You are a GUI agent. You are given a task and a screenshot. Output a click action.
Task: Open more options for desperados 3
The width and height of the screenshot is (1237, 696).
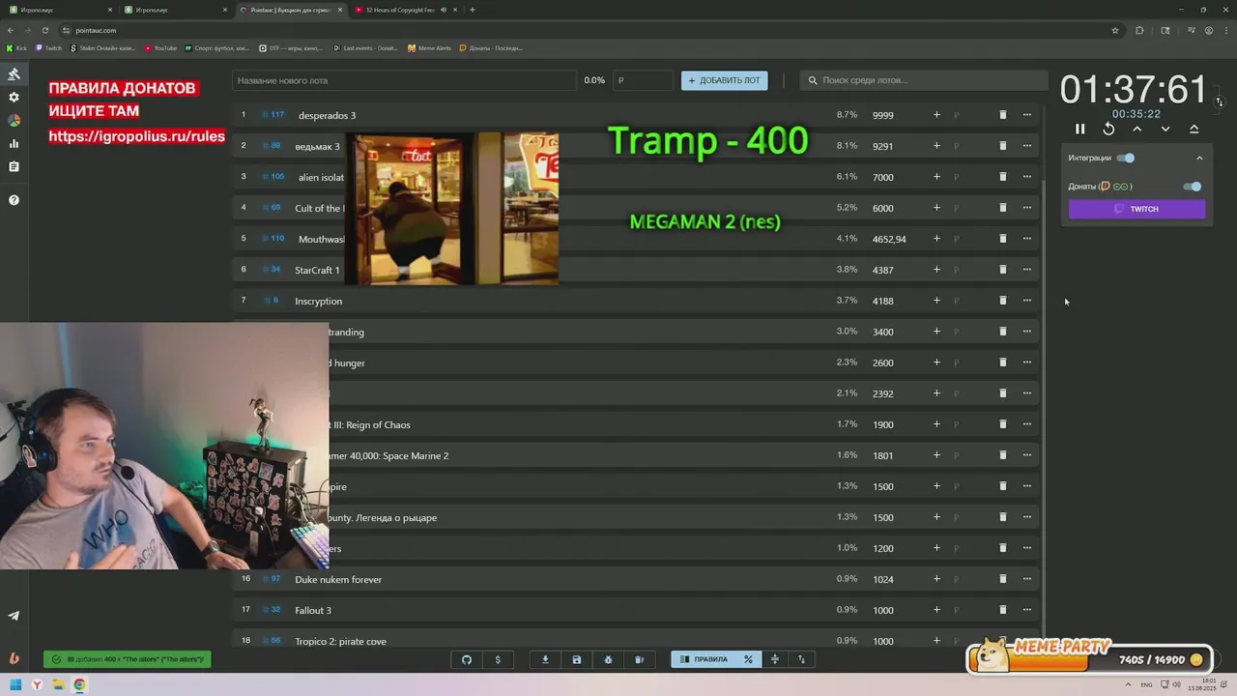[x=1026, y=115]
